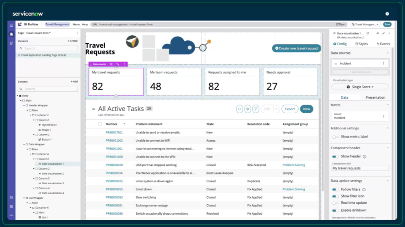Click the Travel Management experience pill in the header

point(58,24)
